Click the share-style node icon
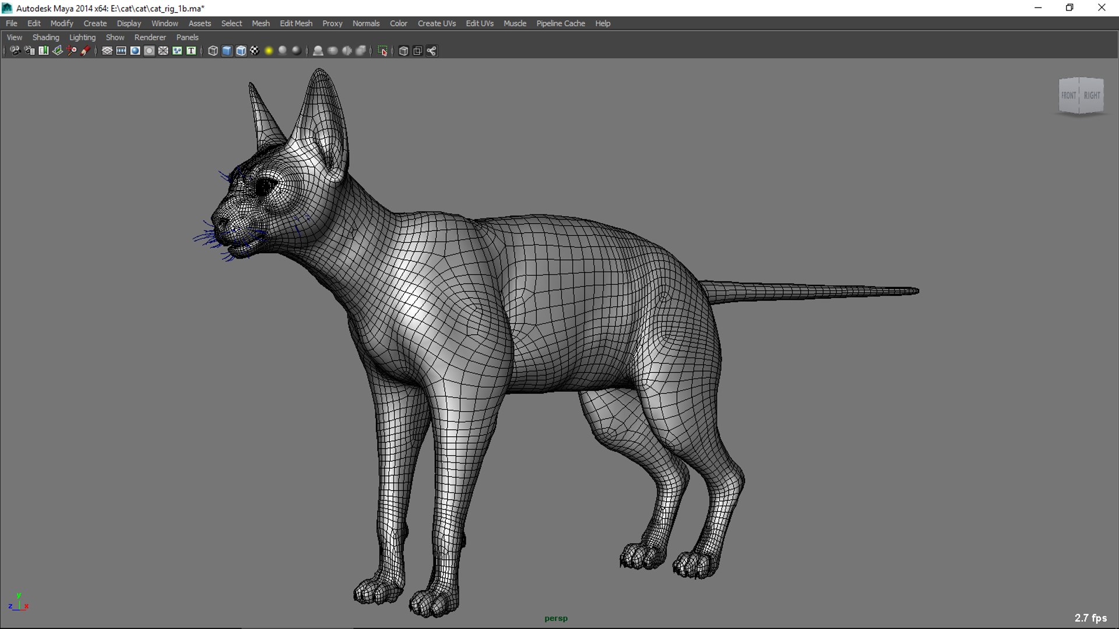This screenshot has width=1119, height=629. click(x=431, y=51)
